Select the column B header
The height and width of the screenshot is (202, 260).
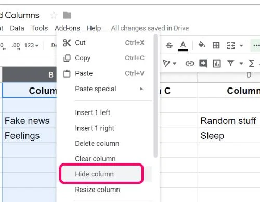pyautogui.click(x=29, y=74)
